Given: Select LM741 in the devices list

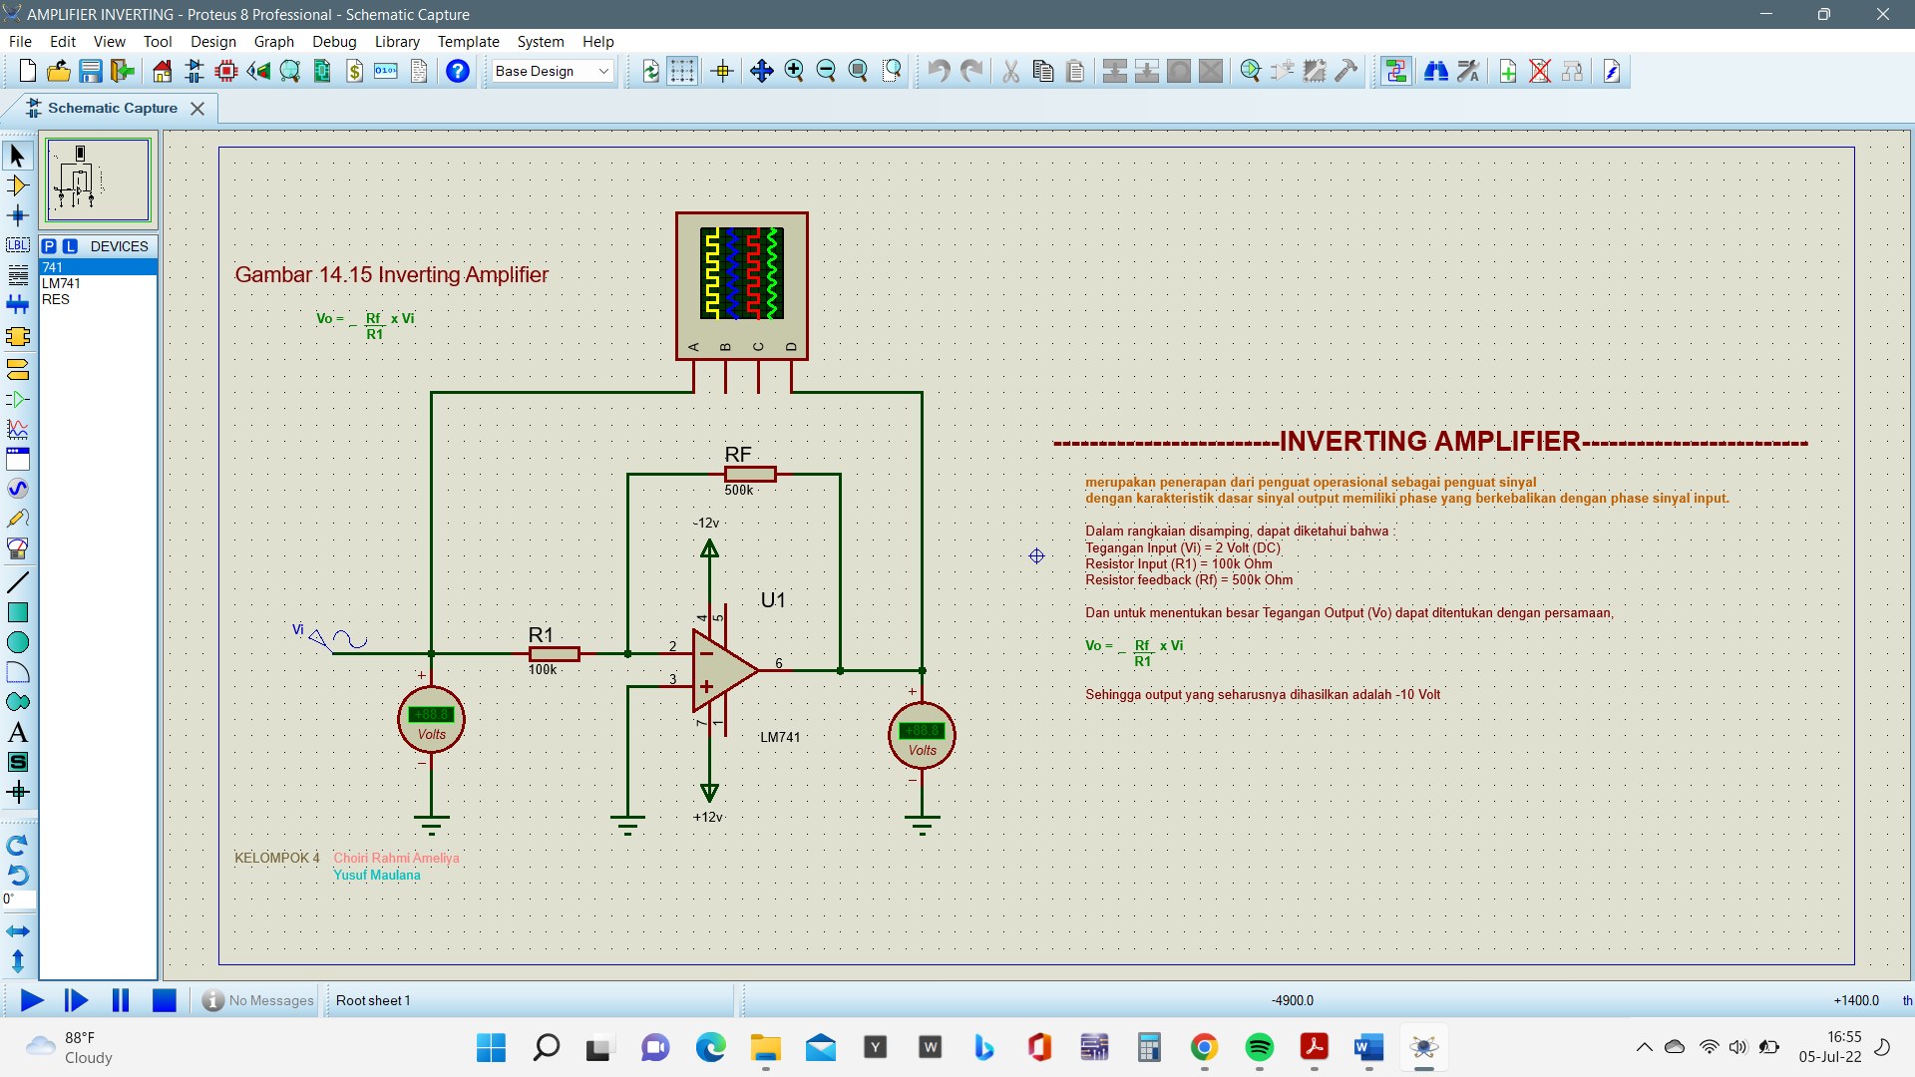Looking at the screenshot, I should coord(61,283).
